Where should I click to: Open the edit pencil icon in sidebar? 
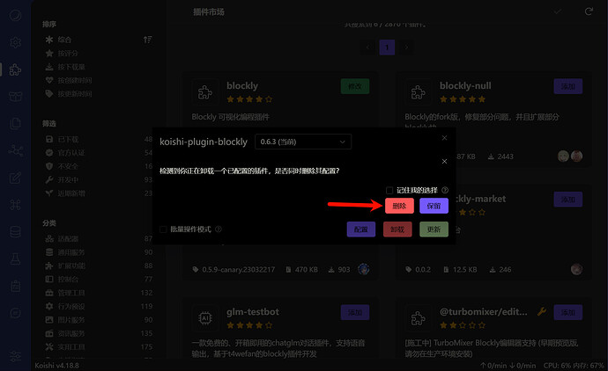tap(15, 178)
